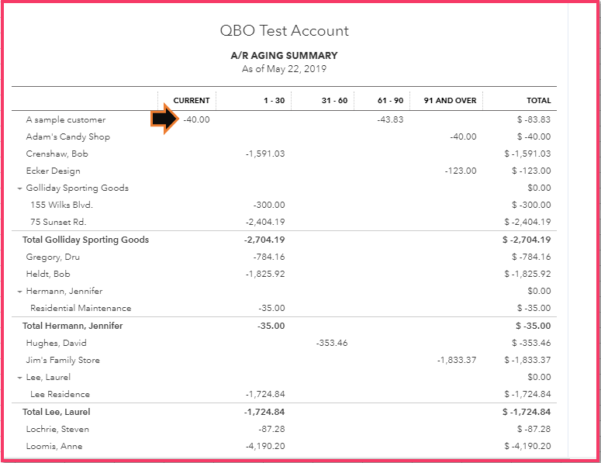
Task: Select the 75 Sunset Rd. sub-customer
Action: tap(60, 222)
